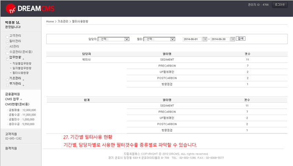Click 필터사용현황 in the breadcrumb
This screenshot has width=293, height=166.
point(80,22)
